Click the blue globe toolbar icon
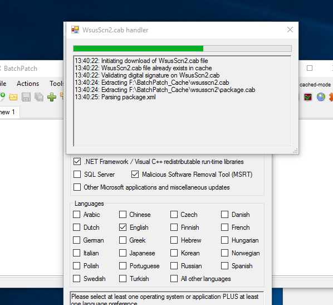The image size is (333, 305). (321, 97)
